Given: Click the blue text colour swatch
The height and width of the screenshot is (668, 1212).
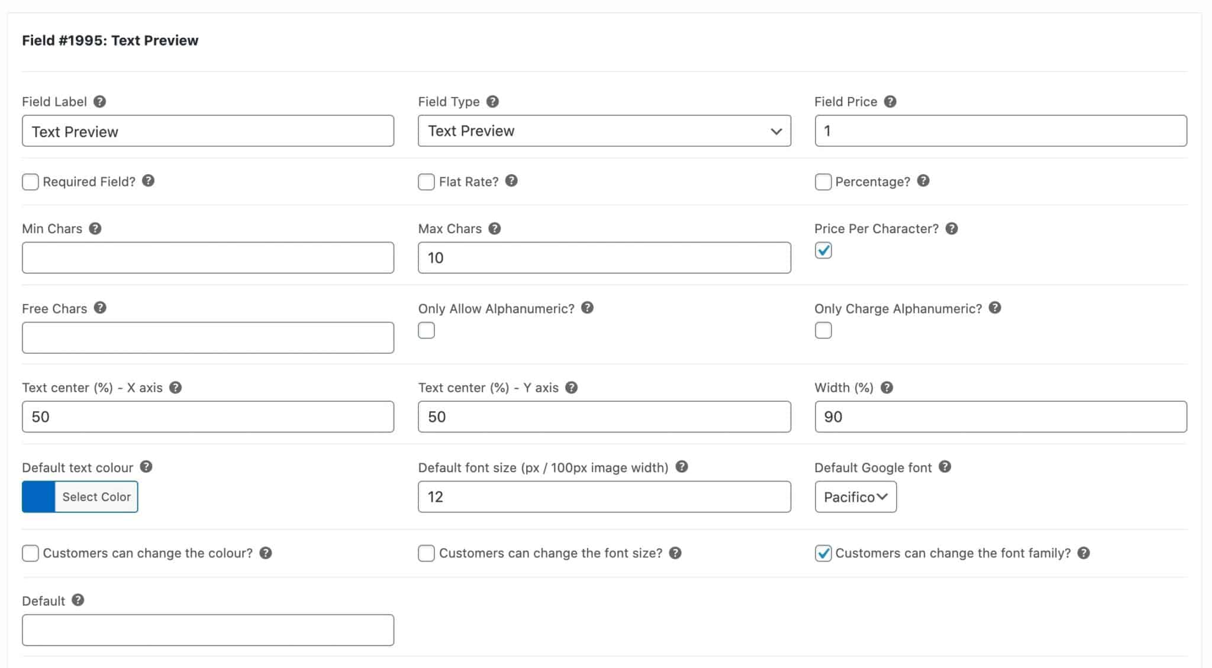Looking at the screenshot, I should pyautogui.click(x=38, y=496).
